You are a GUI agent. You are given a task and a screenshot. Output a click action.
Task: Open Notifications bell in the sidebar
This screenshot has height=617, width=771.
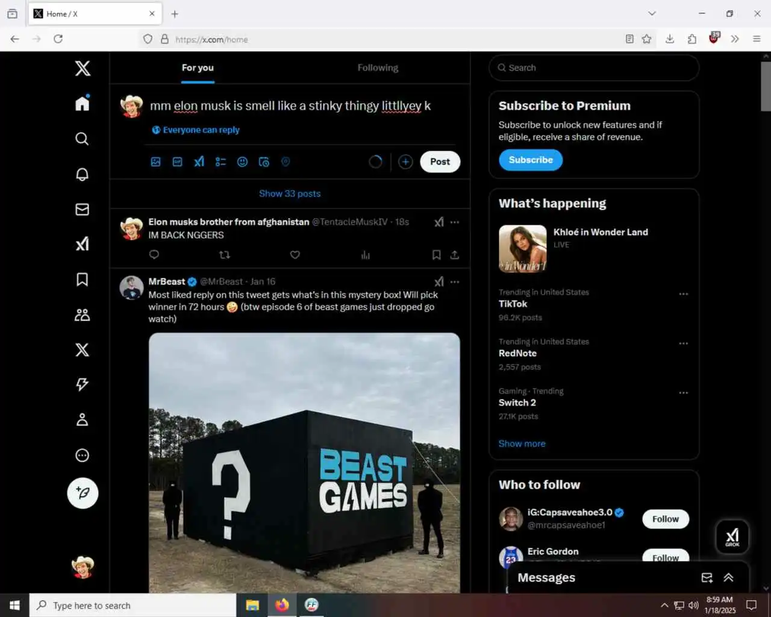click(x=83, y=174)
